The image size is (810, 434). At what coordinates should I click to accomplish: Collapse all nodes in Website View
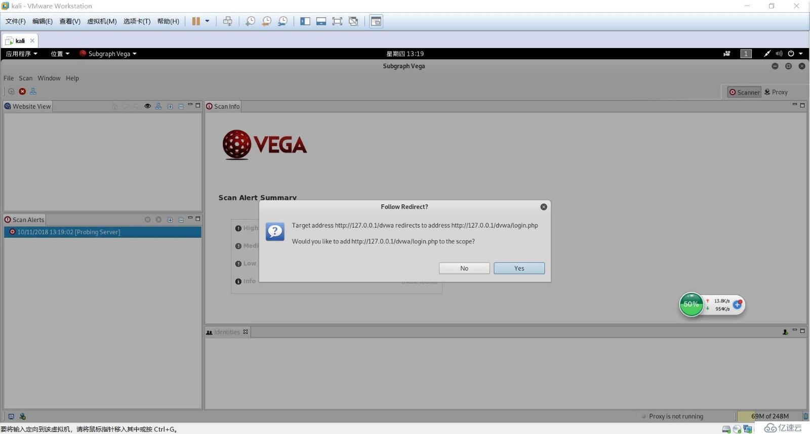(181, 106)
